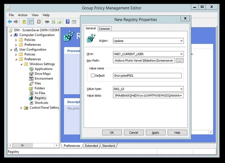Click the Help question mark toolbar icon

67,21
